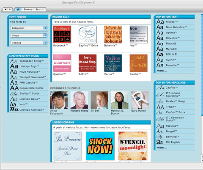Screen dimensions: 203x170
Task: Open the Categories dropdown in Font Finder
Action: (29, 28)
